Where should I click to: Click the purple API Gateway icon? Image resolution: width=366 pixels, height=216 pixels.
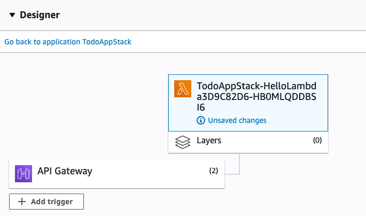(24, 172)
